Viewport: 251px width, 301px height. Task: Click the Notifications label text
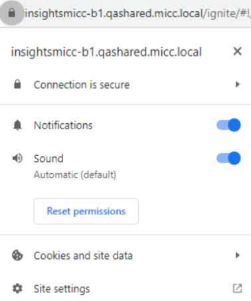click(63, 125)
